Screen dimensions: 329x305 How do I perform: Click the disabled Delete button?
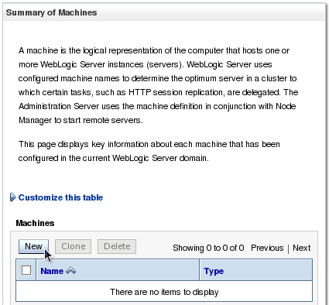117,246
